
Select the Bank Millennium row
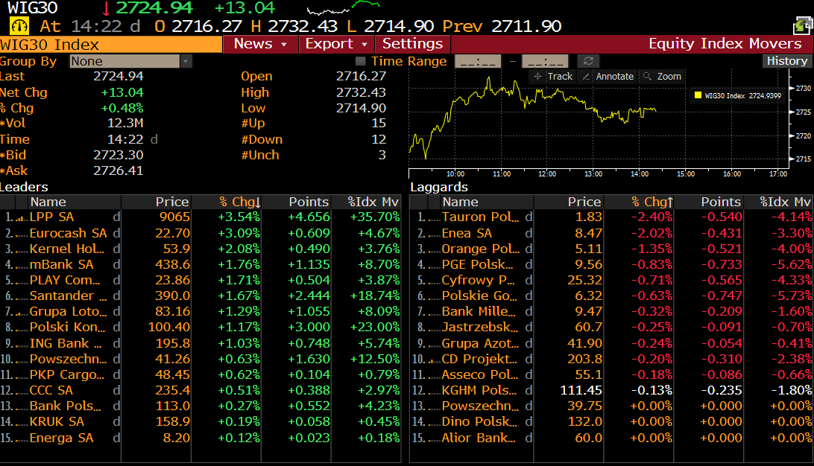611,311
